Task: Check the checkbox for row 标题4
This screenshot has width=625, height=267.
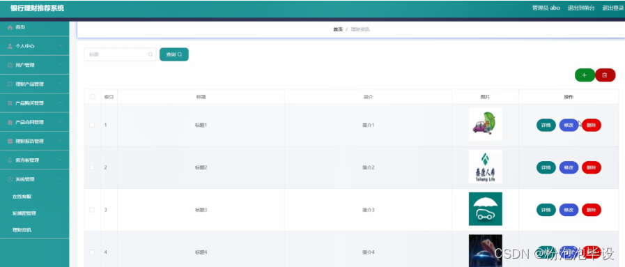Action: point(92,252)
